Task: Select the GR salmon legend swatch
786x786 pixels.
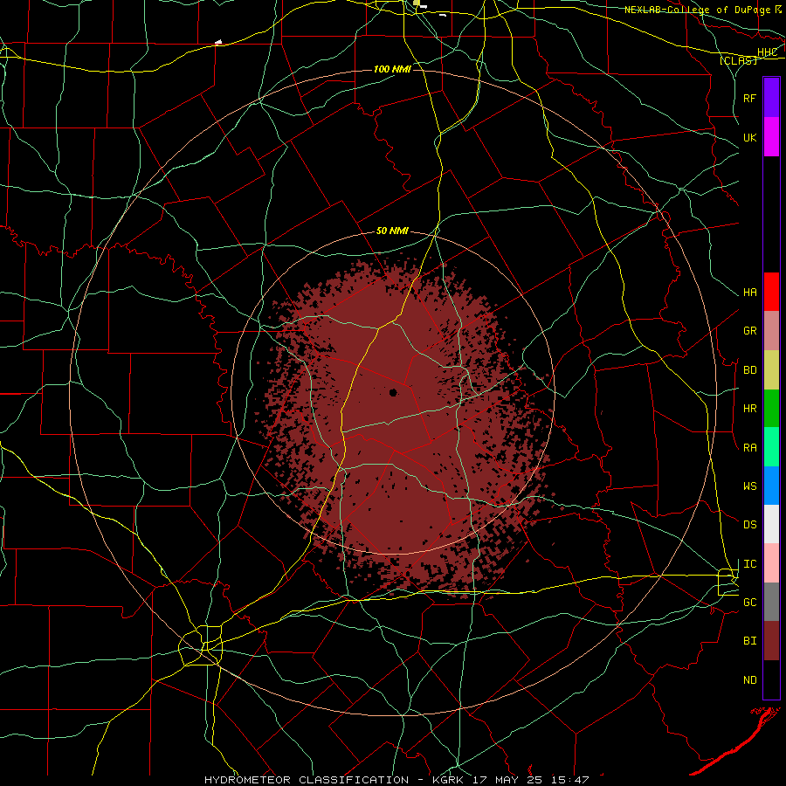Action: point(771,331)
